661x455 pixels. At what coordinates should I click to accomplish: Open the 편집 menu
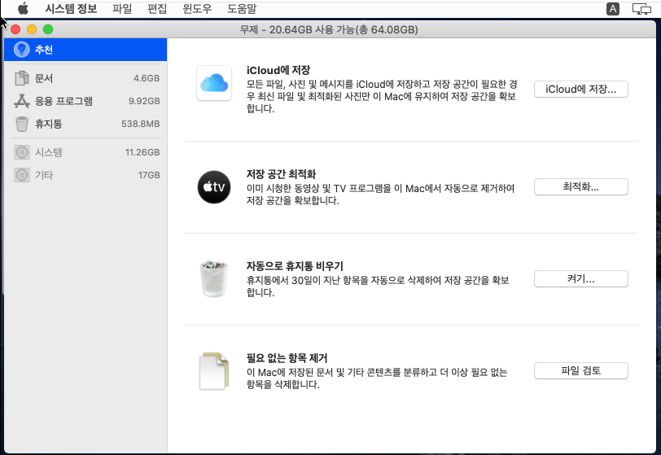pyautogui.click(x=158, y=9)
